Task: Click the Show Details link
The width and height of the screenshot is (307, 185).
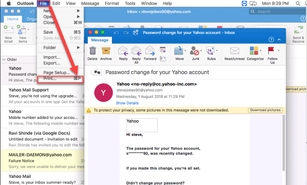Action: pos(127,103)
